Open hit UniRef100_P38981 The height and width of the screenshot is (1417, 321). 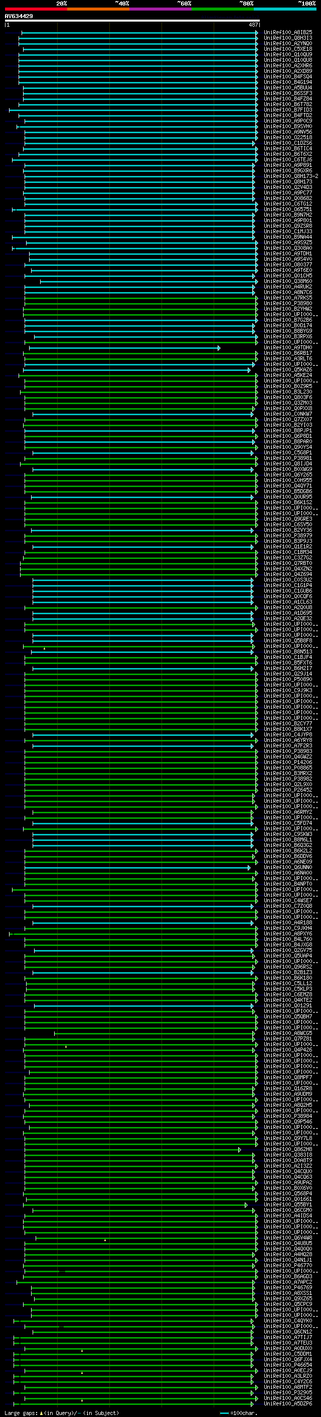pos(288,458)
